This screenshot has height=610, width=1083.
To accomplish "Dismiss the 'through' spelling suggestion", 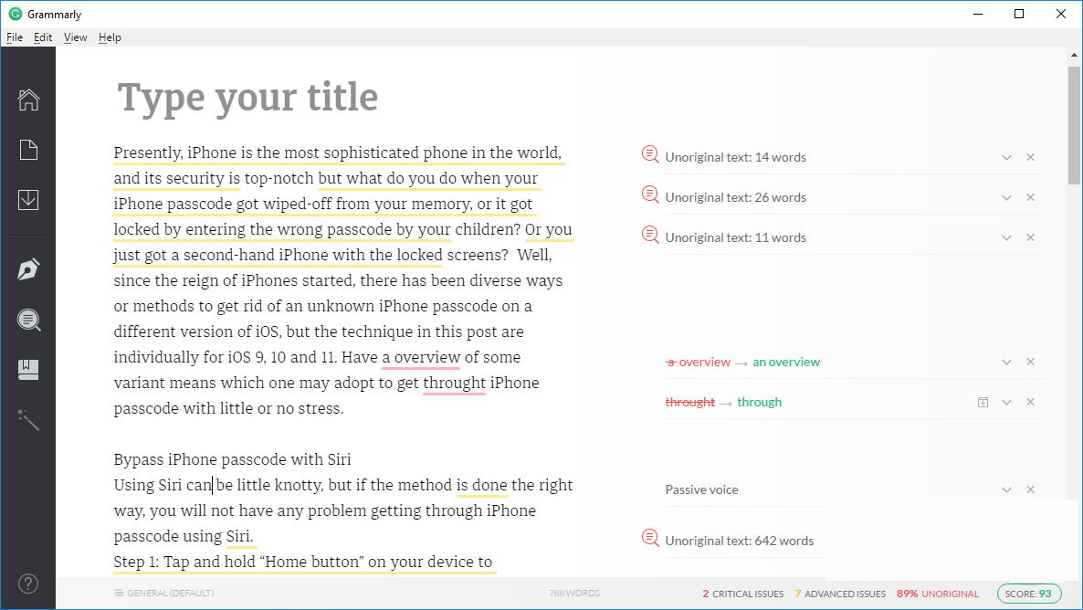I will (1031, 402).
